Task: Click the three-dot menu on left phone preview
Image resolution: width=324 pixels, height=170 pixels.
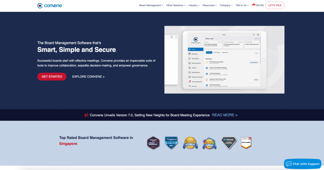Action: point(176,37)
